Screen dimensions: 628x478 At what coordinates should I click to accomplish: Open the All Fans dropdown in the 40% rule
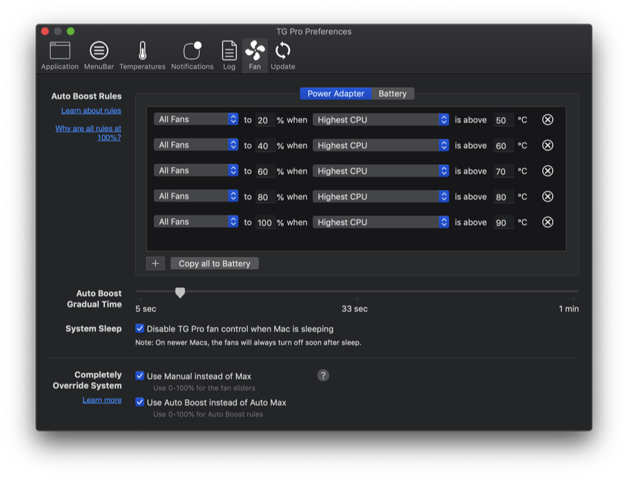click(196, 145)
